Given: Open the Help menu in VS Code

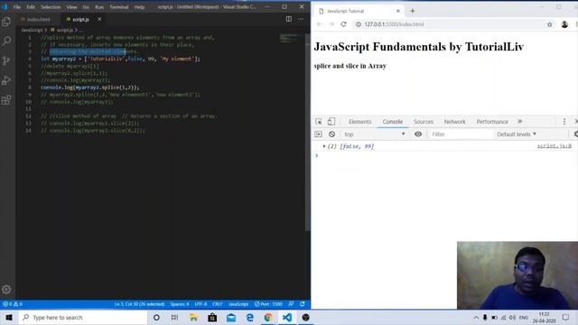Looking at the screenshot, I should (x=139, y=7).
